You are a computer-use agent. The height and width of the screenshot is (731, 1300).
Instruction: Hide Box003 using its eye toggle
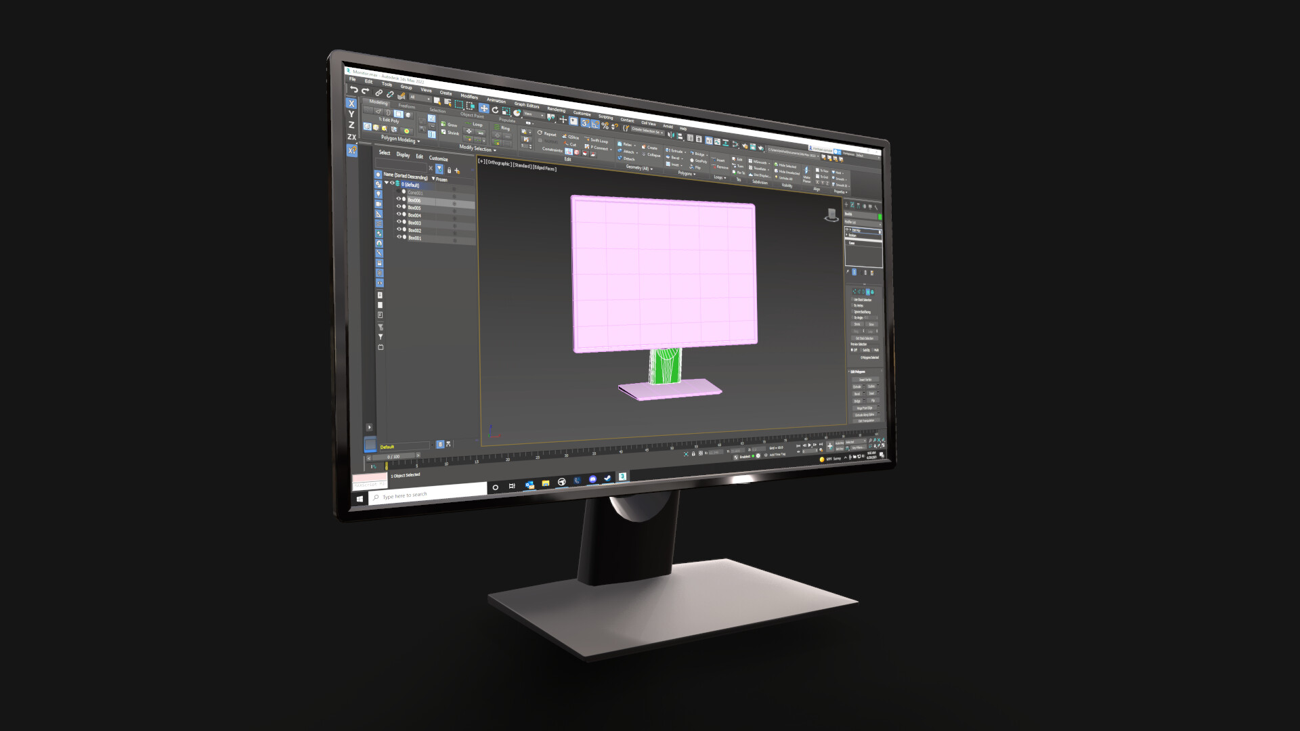pos(399,222)
